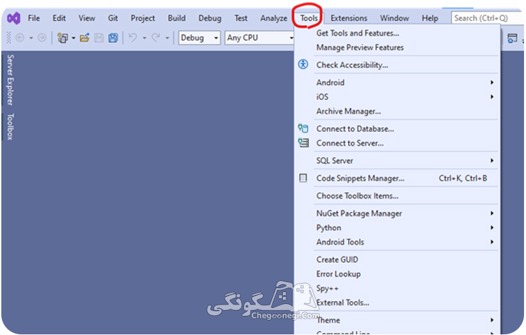
Task: Open the Undo history dropdown arrow
Action: 144,38
